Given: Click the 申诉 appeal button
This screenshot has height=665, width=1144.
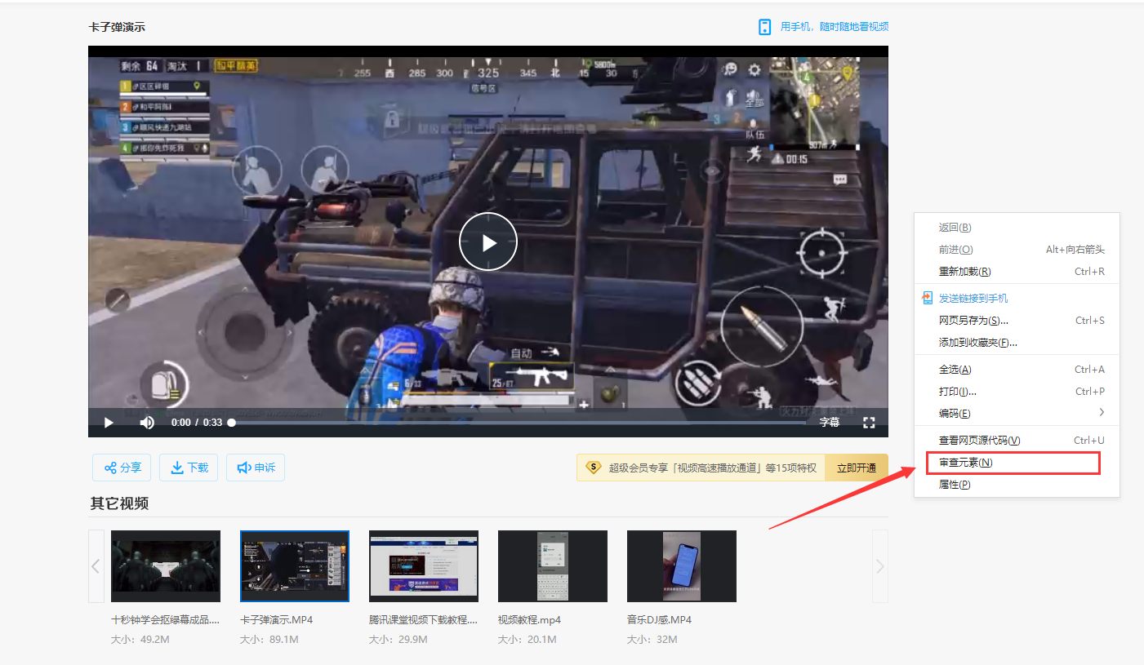Looking at the screenshot, I should [256, 468].
